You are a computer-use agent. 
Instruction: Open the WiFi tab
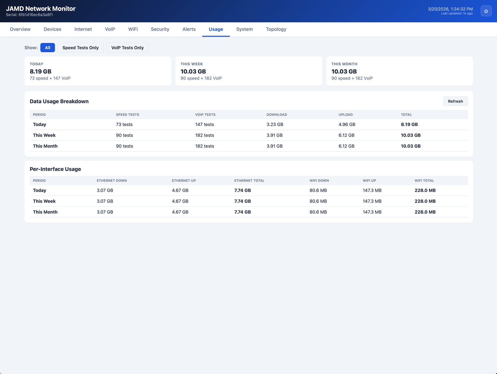click(133, 29)
